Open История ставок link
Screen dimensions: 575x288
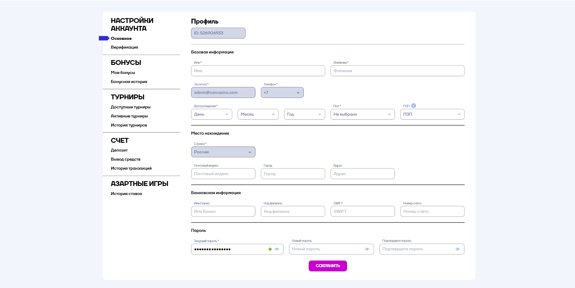pos(126,194)
